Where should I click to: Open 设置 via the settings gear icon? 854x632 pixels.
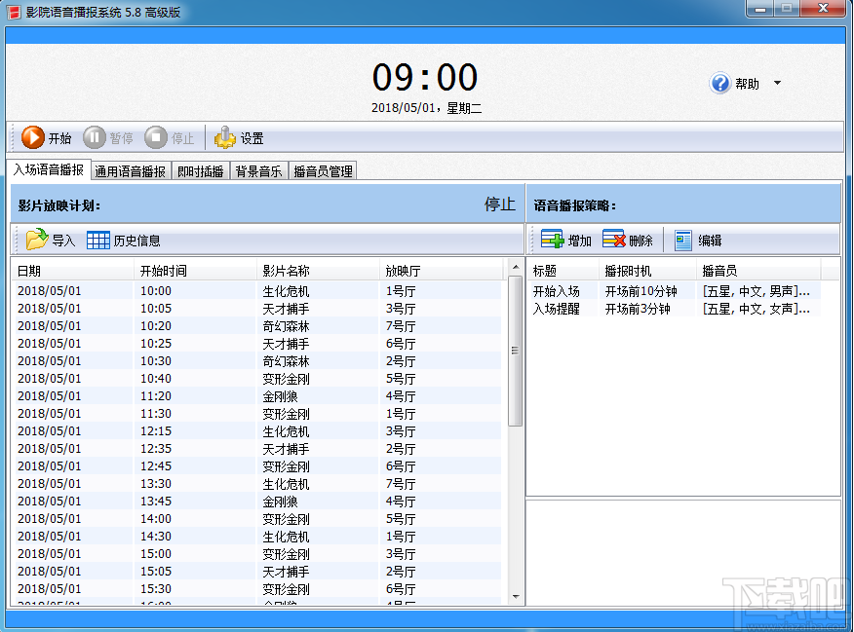(x=223, y=137)
